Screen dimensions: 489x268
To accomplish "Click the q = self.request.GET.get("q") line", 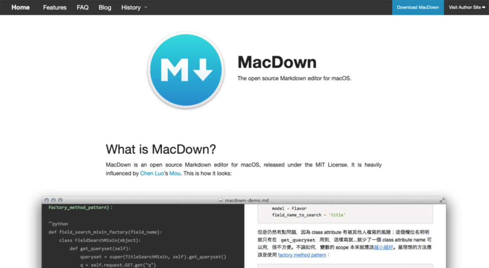I will pyautogui.click(x=118, y=265).
